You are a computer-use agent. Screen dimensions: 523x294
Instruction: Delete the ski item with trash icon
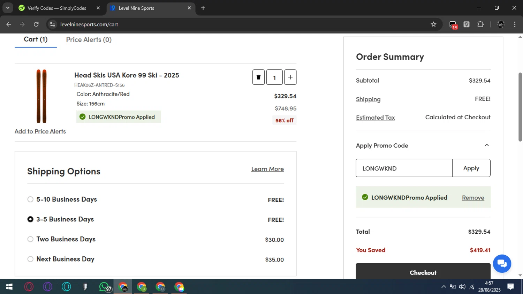tap(258, 77)
